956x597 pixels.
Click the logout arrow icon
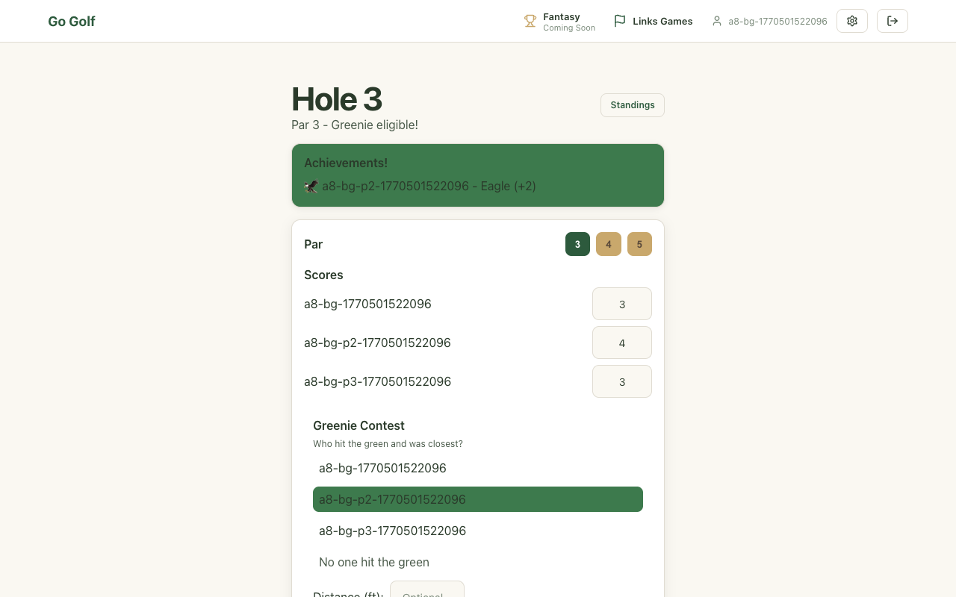(x=893, y=21)
